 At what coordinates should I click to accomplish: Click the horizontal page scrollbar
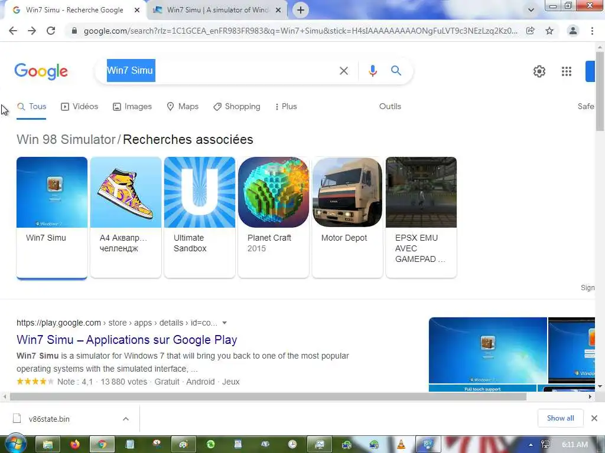pyautogui.click(x=268, y=397)
